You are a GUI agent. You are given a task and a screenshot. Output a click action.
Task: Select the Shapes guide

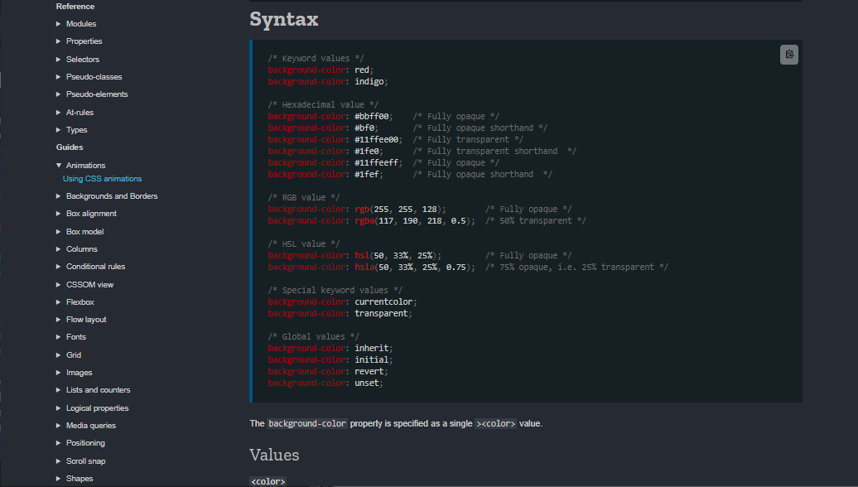pos(80,480)
